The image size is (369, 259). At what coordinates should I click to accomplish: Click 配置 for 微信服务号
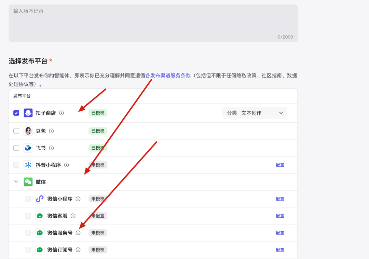point(280,233)
